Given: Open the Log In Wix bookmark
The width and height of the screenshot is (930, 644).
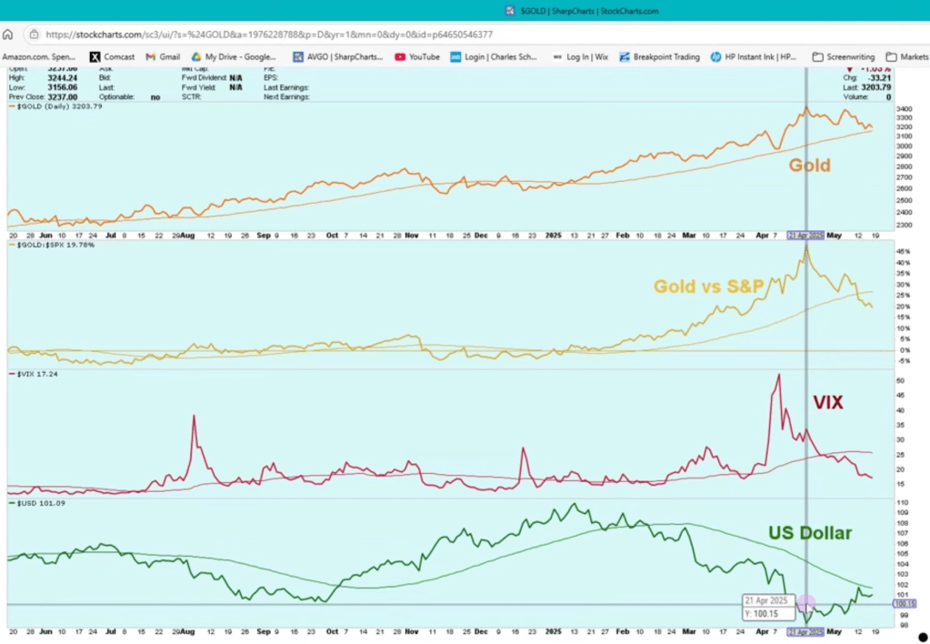Looking at the screenshot, I should 580,56.
